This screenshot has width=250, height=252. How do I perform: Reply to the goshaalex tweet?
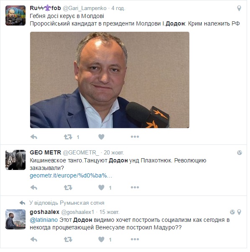(x=34, y=239)
